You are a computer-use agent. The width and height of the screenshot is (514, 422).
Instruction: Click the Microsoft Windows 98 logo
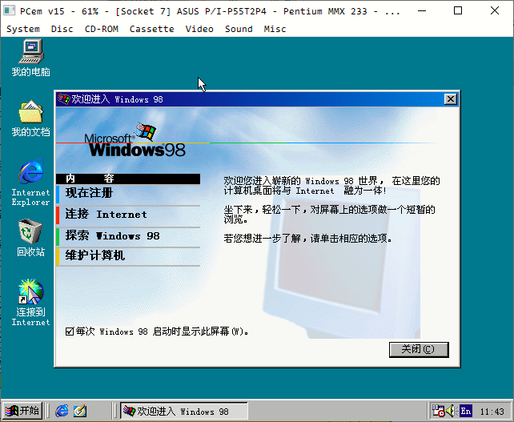click(x=135, y=140)
